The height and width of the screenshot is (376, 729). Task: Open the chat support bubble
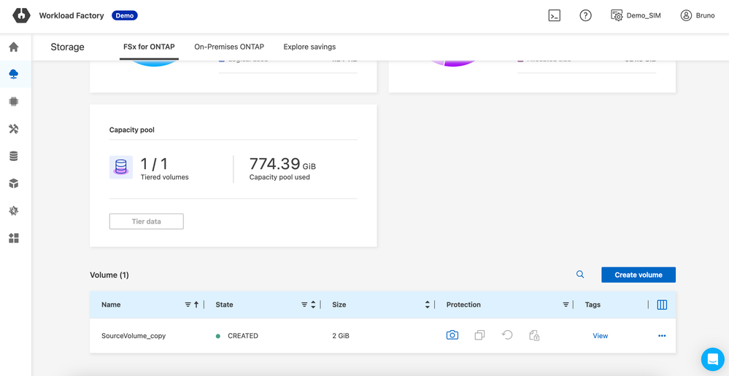712,359
